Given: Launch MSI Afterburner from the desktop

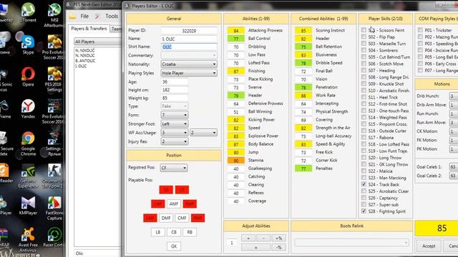Looking at the screenshot, I should point(54,15).
